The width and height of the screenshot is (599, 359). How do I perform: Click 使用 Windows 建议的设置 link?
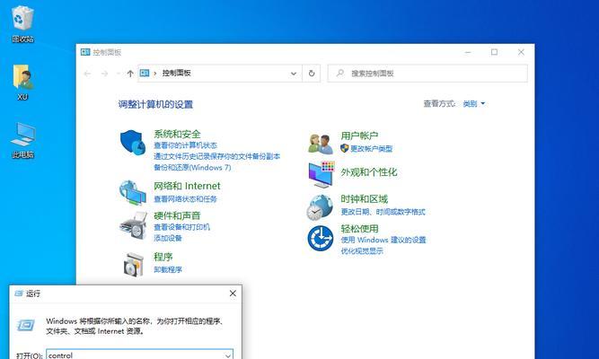click(383, 240)
